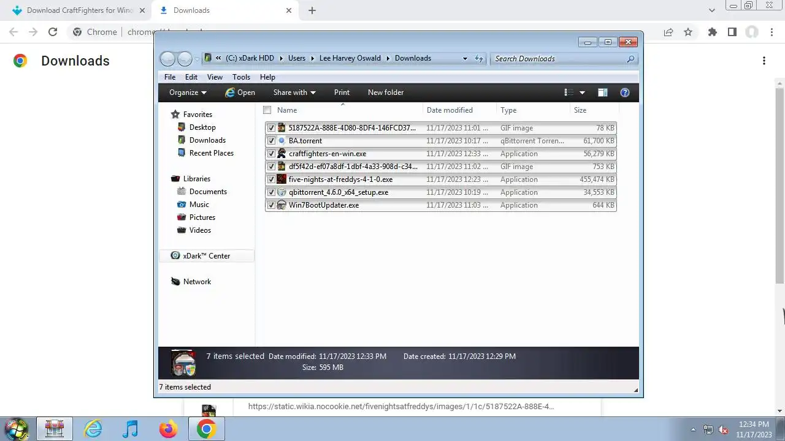Open the Explorer Help question mark icon
Image resolution: width=785 pixels, height=441 pixels.
(x=625, y=92)
